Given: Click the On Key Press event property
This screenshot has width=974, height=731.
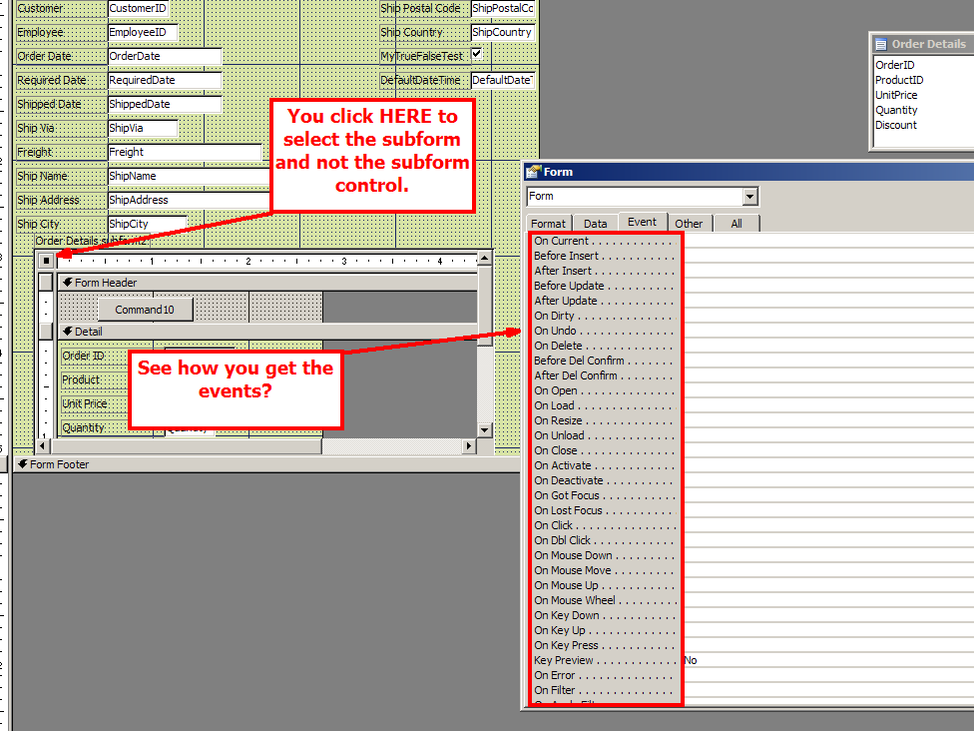Looking at the screenshot, I should click(605, 645).
